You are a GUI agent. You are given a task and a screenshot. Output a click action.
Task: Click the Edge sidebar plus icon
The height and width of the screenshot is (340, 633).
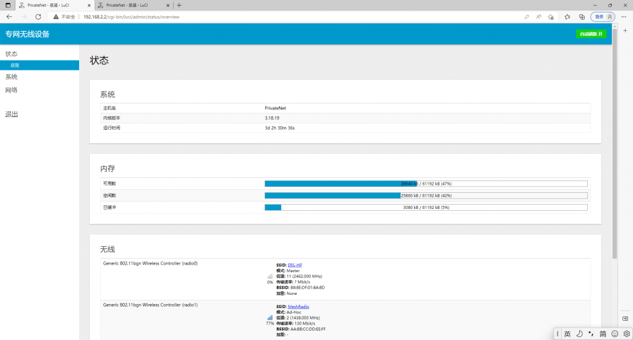625,31
